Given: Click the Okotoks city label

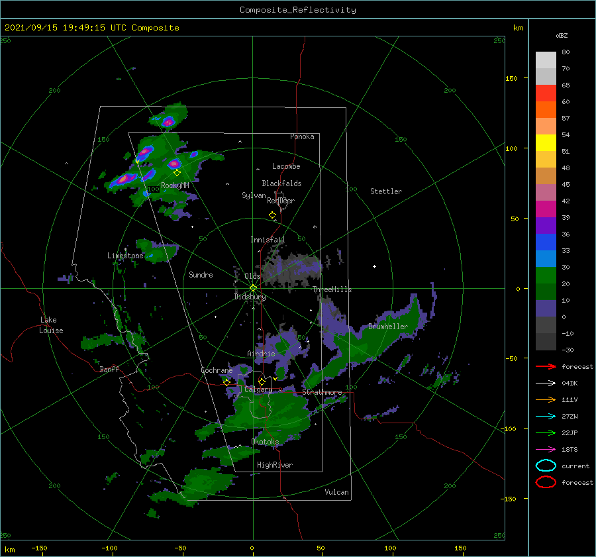Looking at the screenshot, I should click(265, 442).
